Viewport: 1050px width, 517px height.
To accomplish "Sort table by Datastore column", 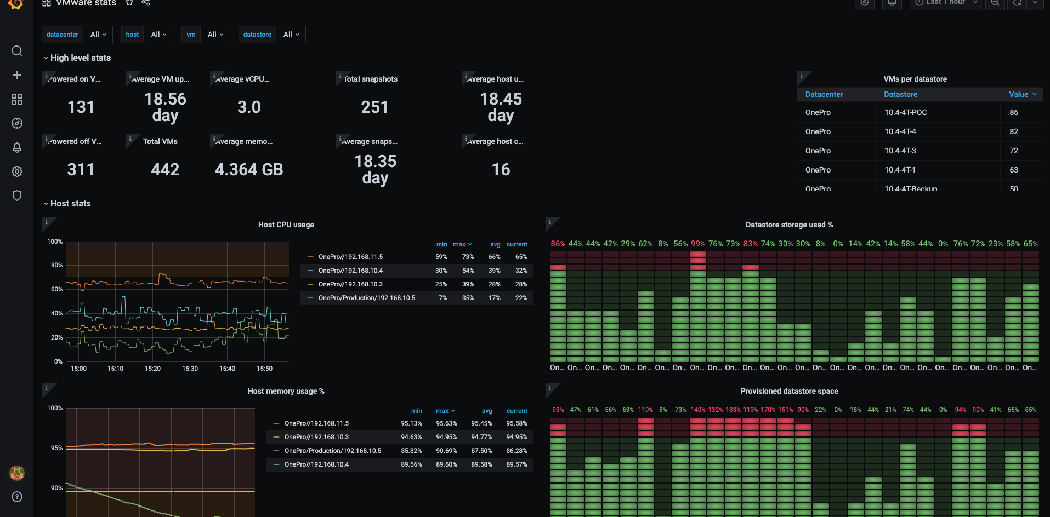I will [x=900, y=94].
